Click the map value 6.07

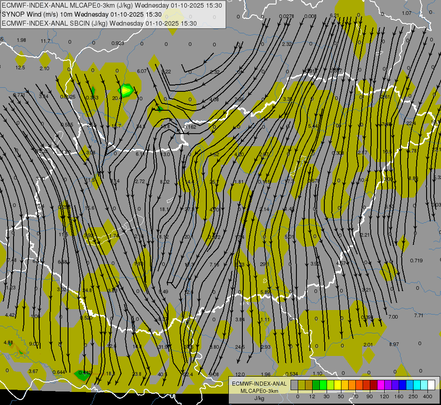[x=142, y=71]
